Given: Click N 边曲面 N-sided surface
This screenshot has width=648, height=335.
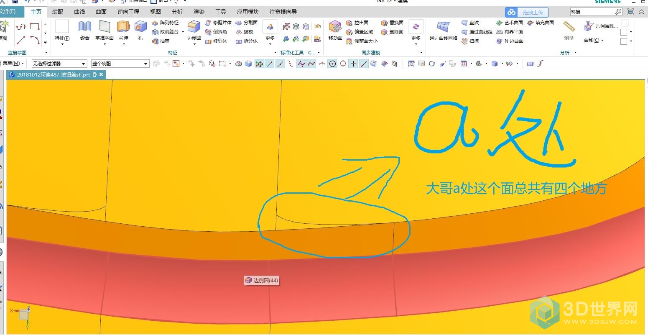Looking at the screenshot, I should [x=509, y=41].
